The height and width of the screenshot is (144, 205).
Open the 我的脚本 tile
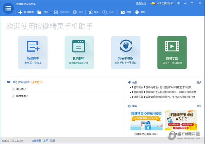tap(79, 52)
